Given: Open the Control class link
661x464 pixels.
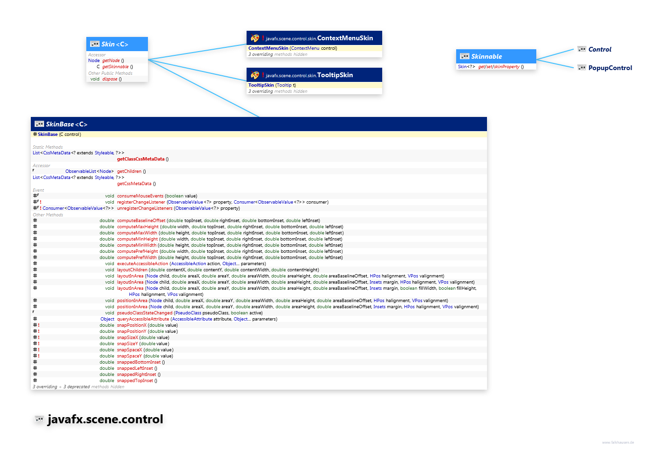Looking at the screenshot, I should [x=600, y=49].
